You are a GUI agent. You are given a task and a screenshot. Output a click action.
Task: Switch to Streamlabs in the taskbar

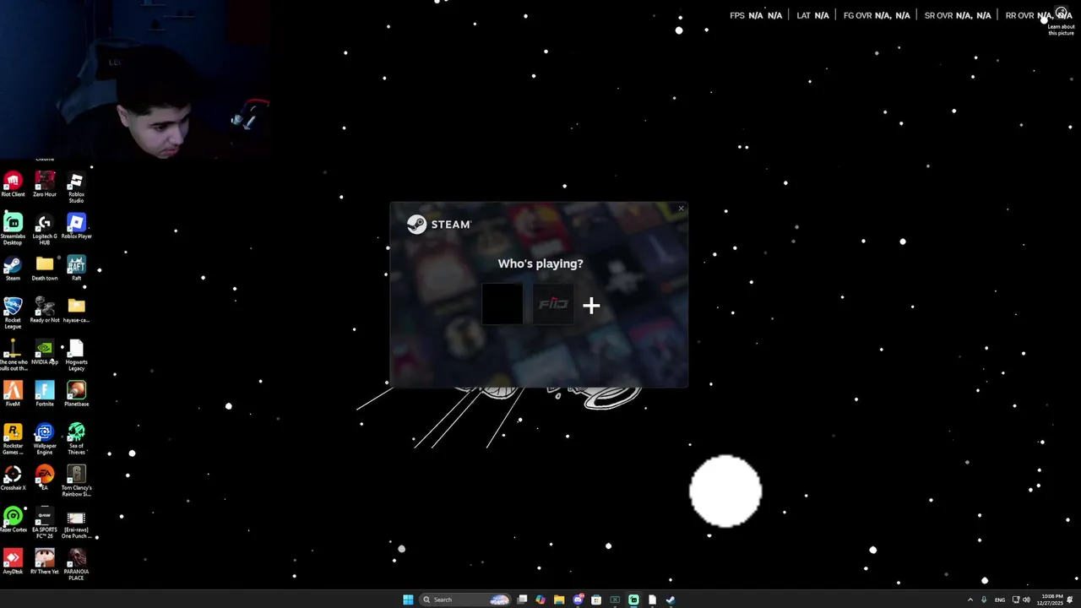[633, 600]
